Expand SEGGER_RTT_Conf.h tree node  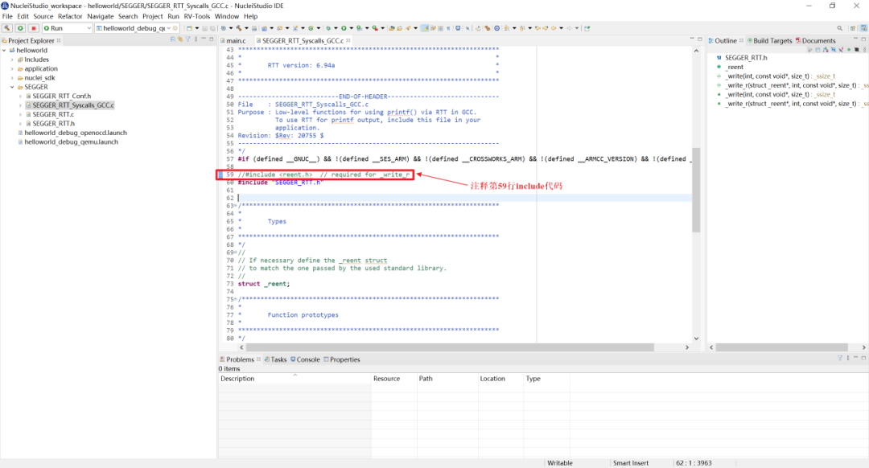(20, 96)
